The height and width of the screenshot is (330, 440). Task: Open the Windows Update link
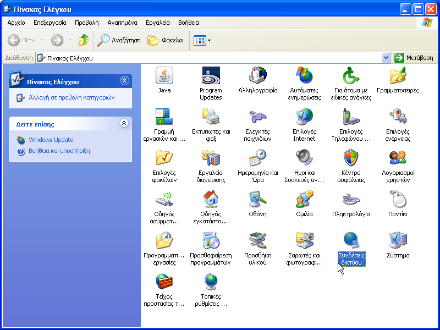51,140
